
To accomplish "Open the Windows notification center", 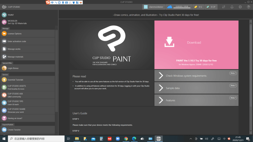I will point(248,139).
